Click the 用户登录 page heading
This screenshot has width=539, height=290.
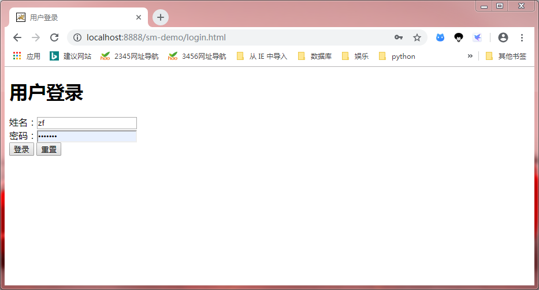click(46, 93)
